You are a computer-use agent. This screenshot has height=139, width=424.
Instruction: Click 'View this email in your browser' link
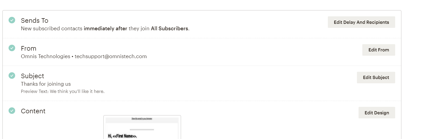click(x=142, y=119)
